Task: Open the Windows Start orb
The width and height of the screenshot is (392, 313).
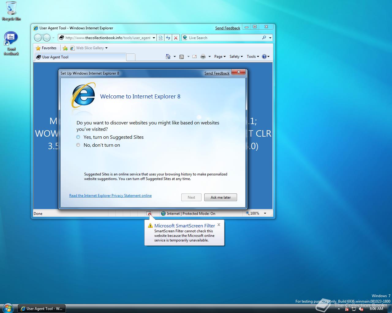Action: 8,308
